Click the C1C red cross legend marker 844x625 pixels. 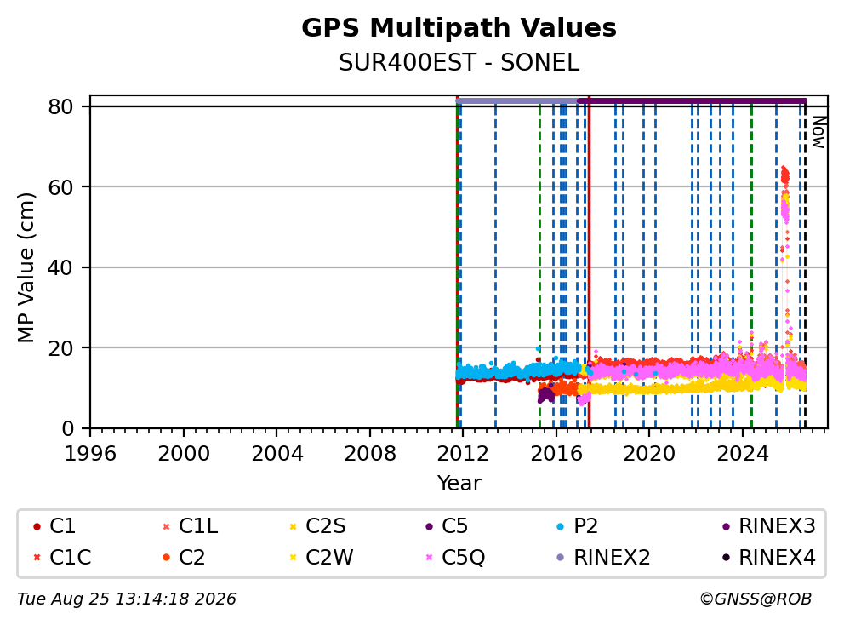pos(37,558)
